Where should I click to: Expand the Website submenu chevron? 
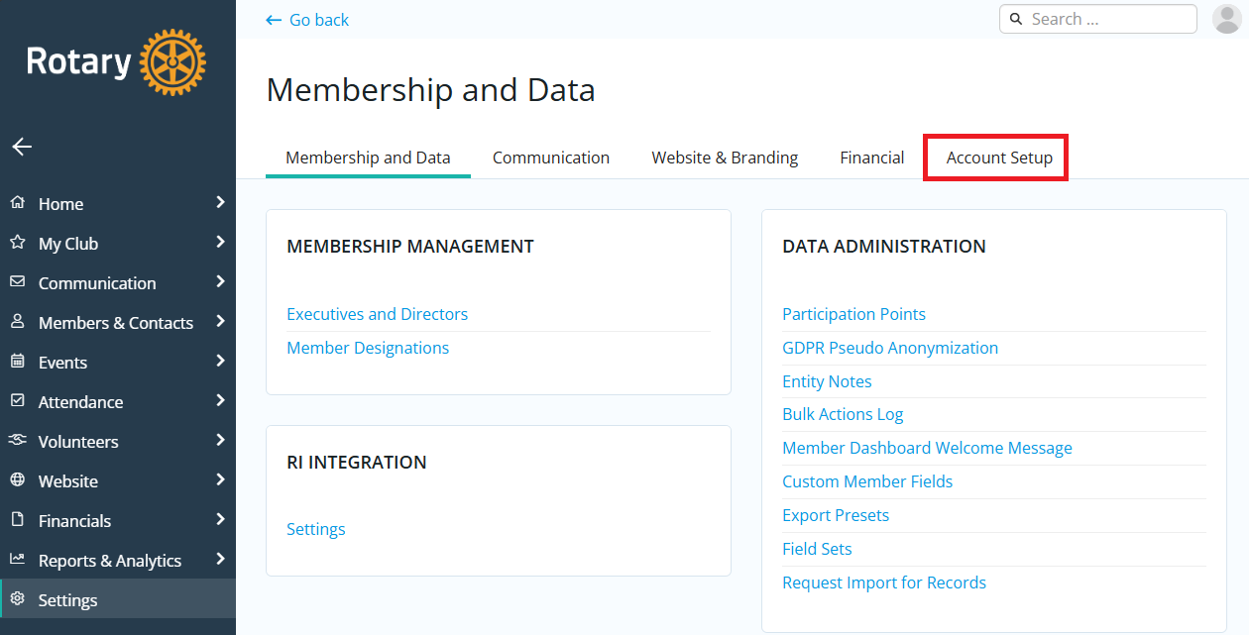[x=220, y=479]
